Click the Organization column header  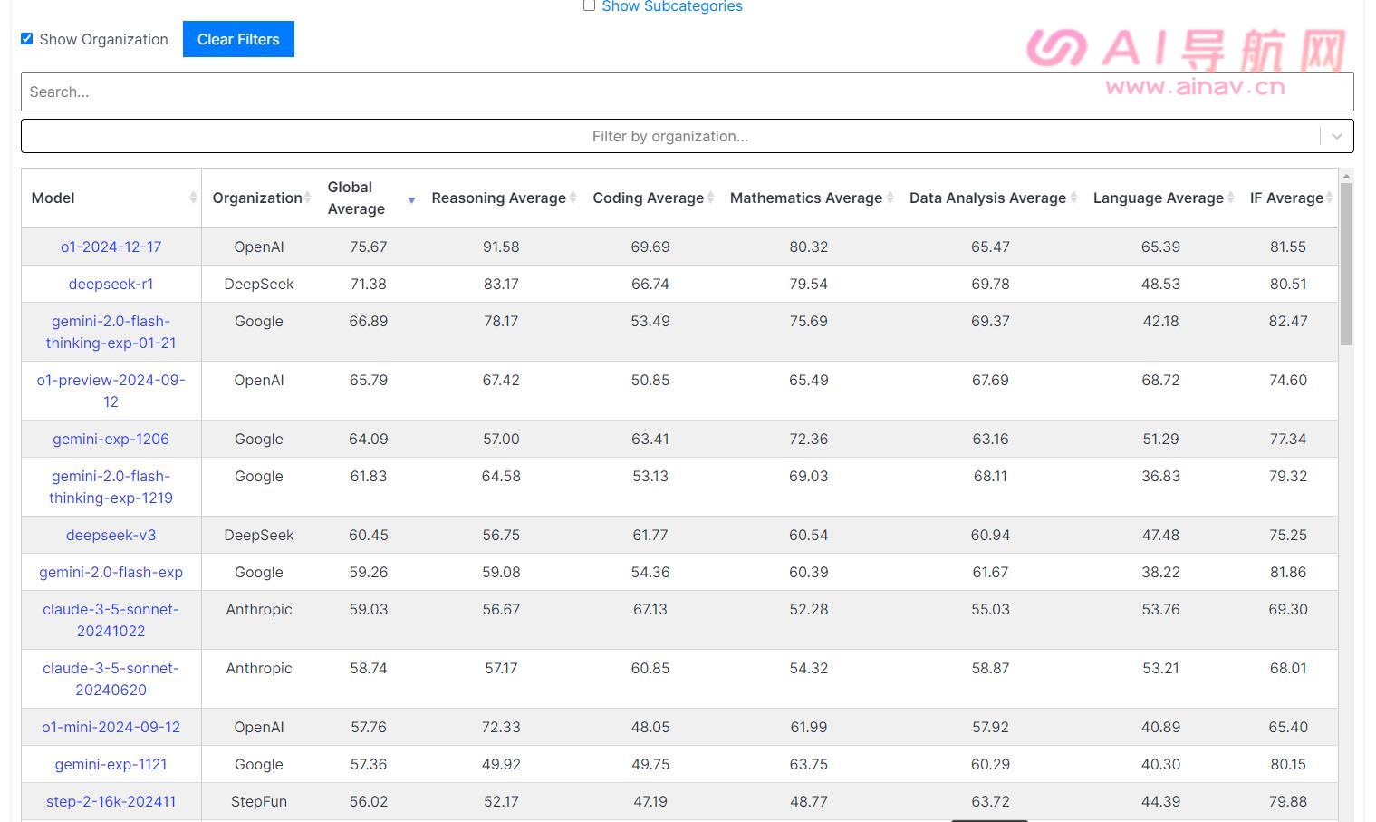coord(257,198)
